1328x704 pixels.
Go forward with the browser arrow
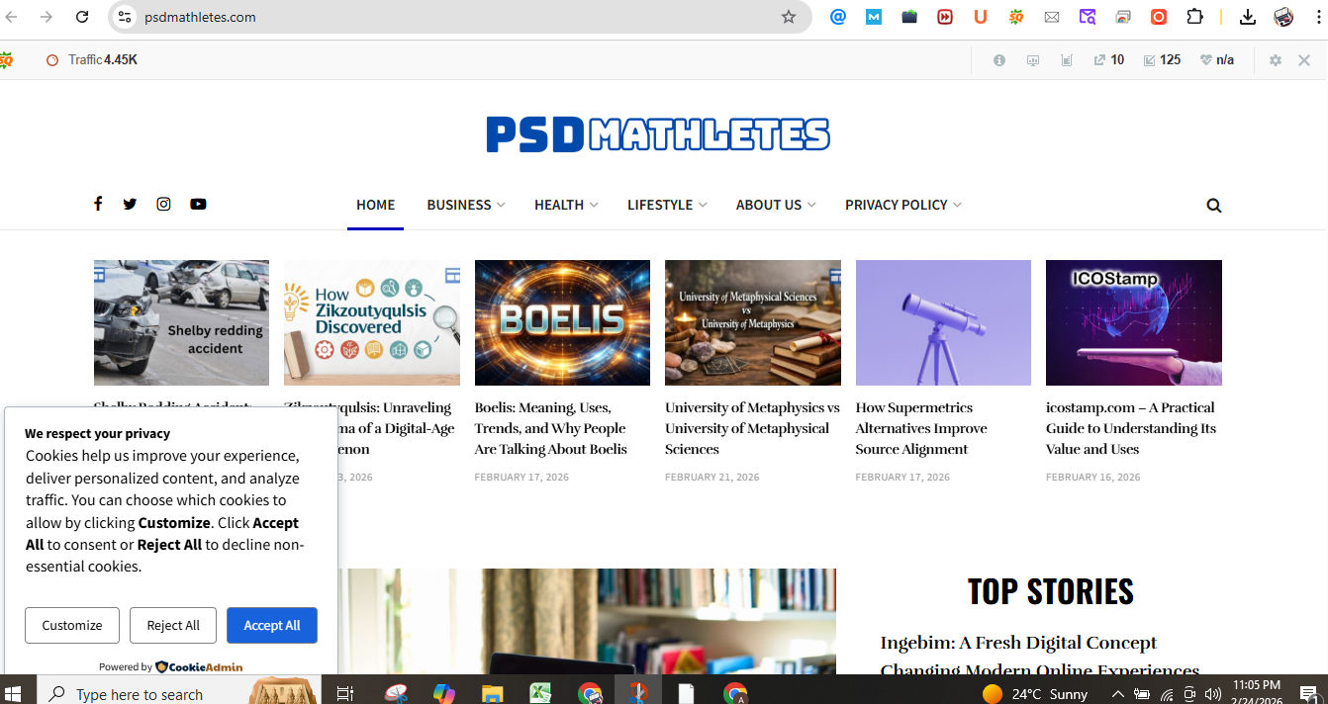point(46,17)
